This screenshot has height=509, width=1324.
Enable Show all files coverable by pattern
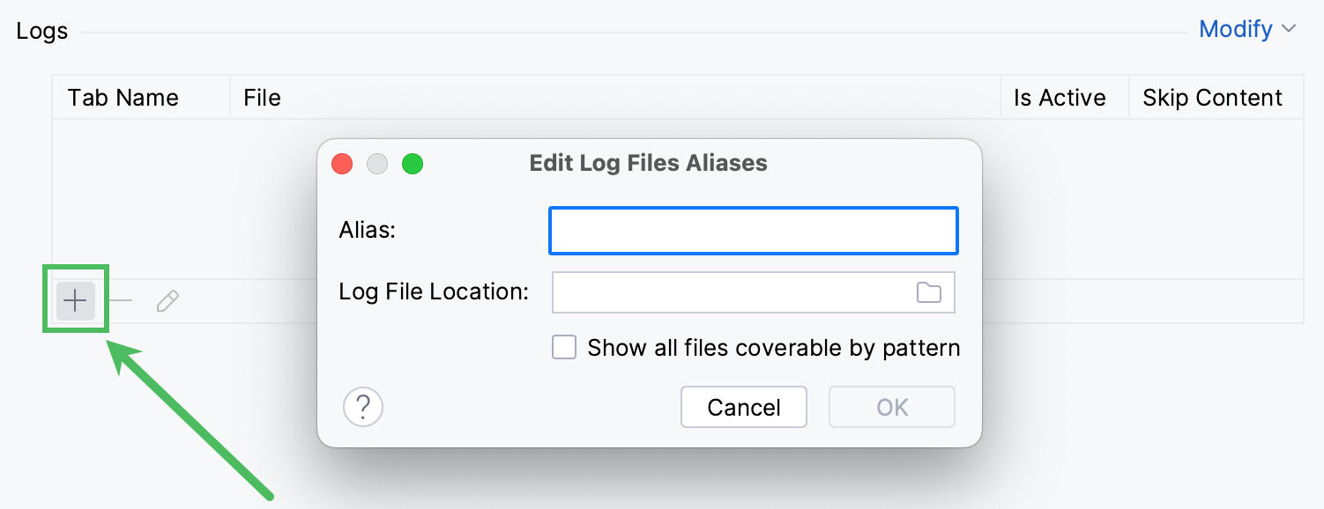click(x=564, y=347)
